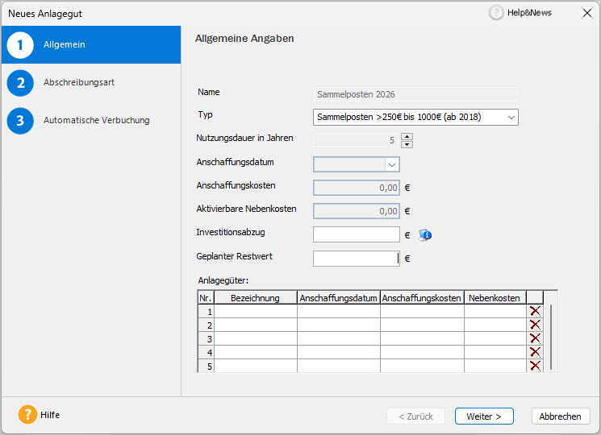Focus the Geplanter Restwert field
This screenshot has height=435, width=601.
click(356, 259)
